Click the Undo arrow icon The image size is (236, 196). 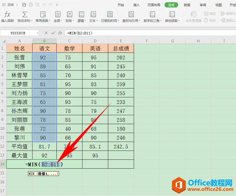pos(44,5)
